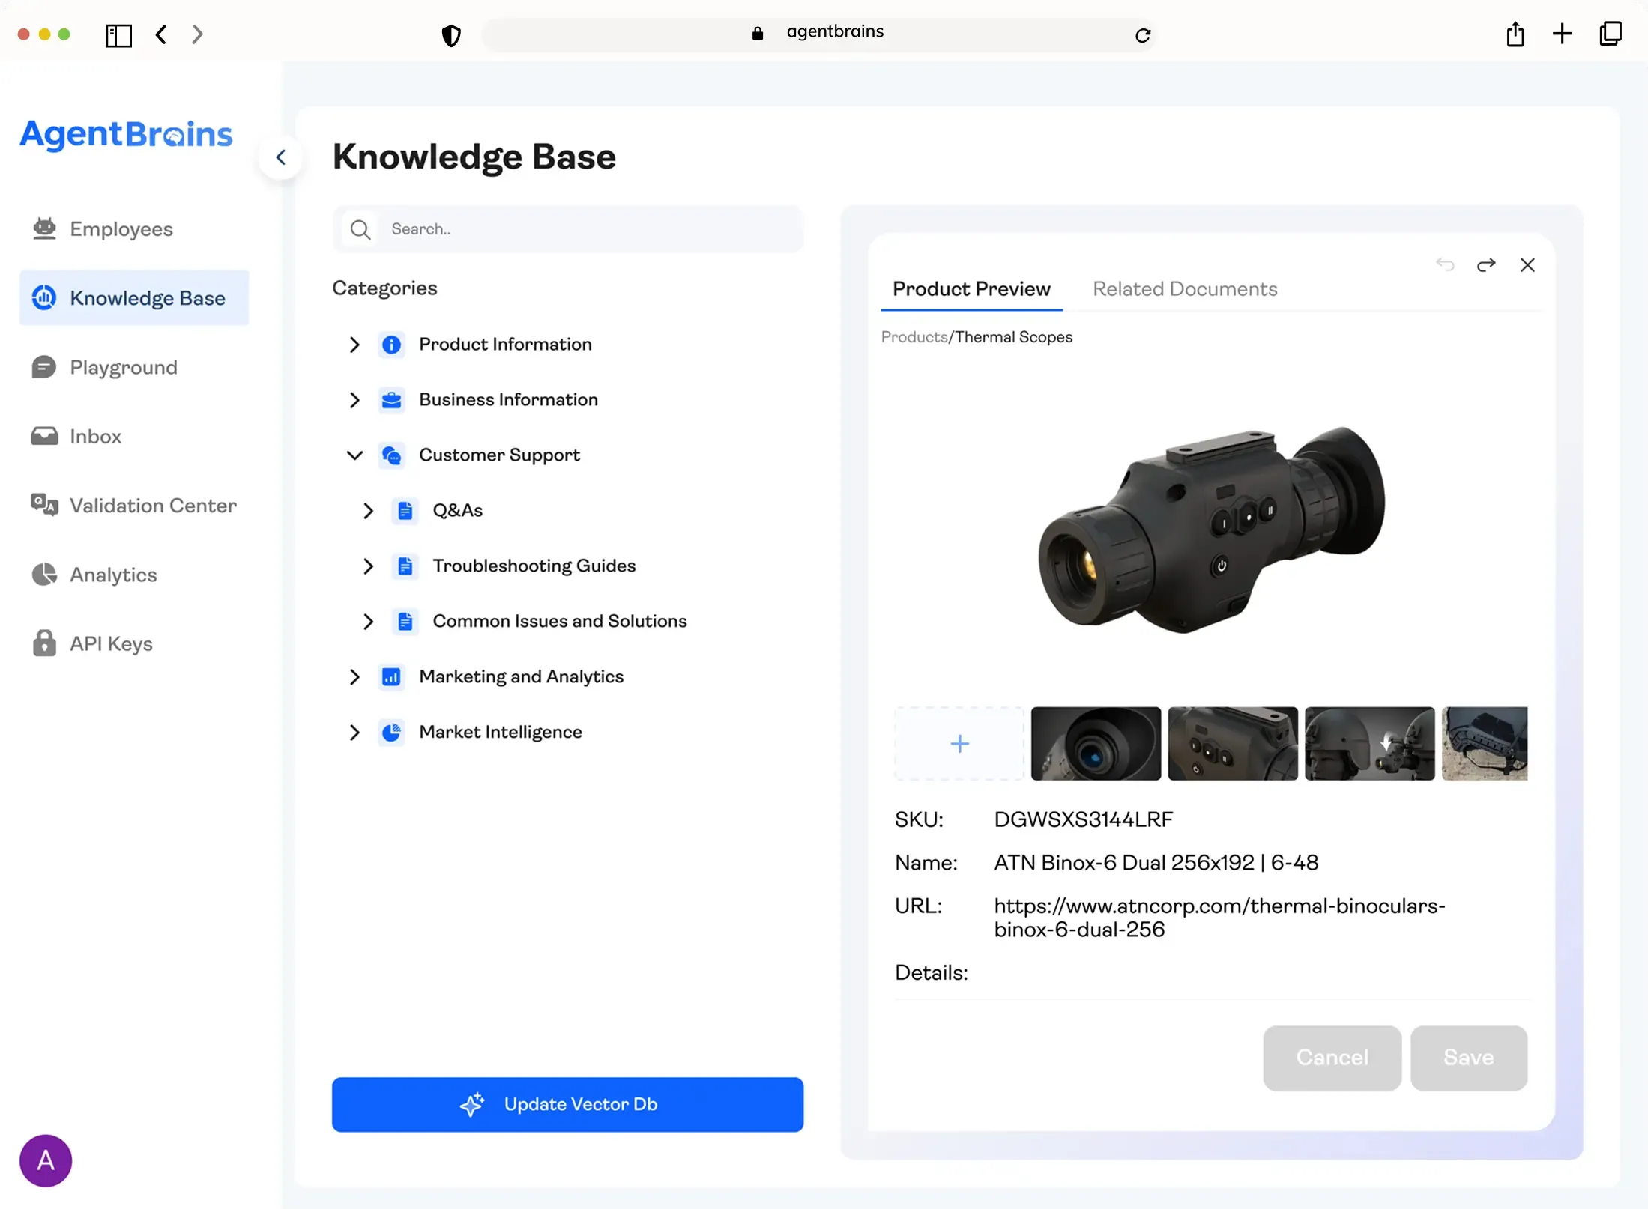1648x1209 pixels.
Task: Undo the last change in product preview
Action: (x=1445, y=264)
